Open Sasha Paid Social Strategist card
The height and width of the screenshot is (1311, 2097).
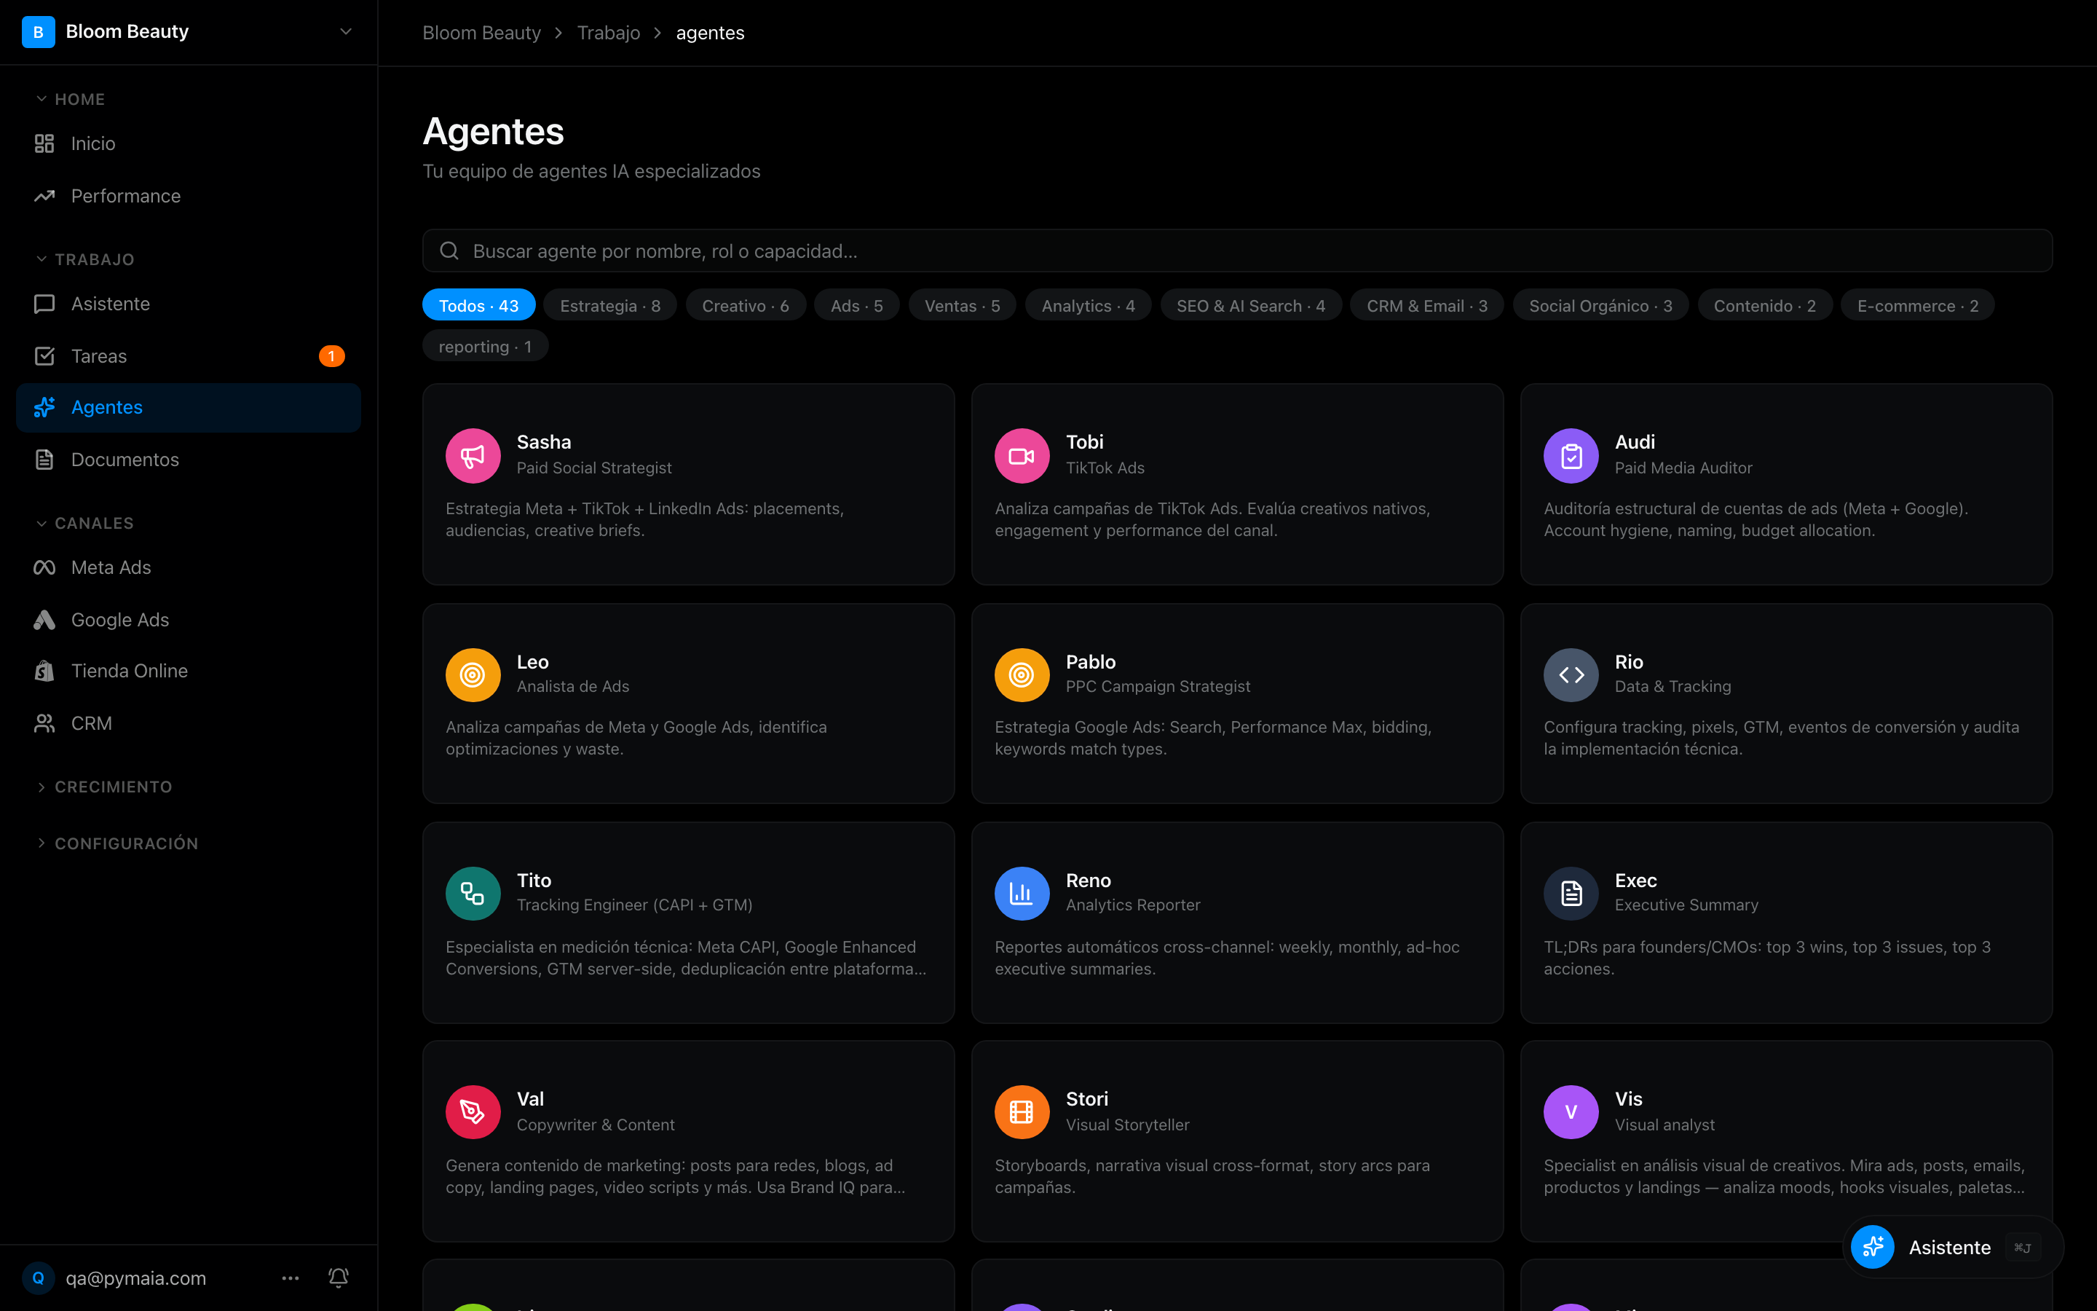pyautogui.click(x=688, y=484)
